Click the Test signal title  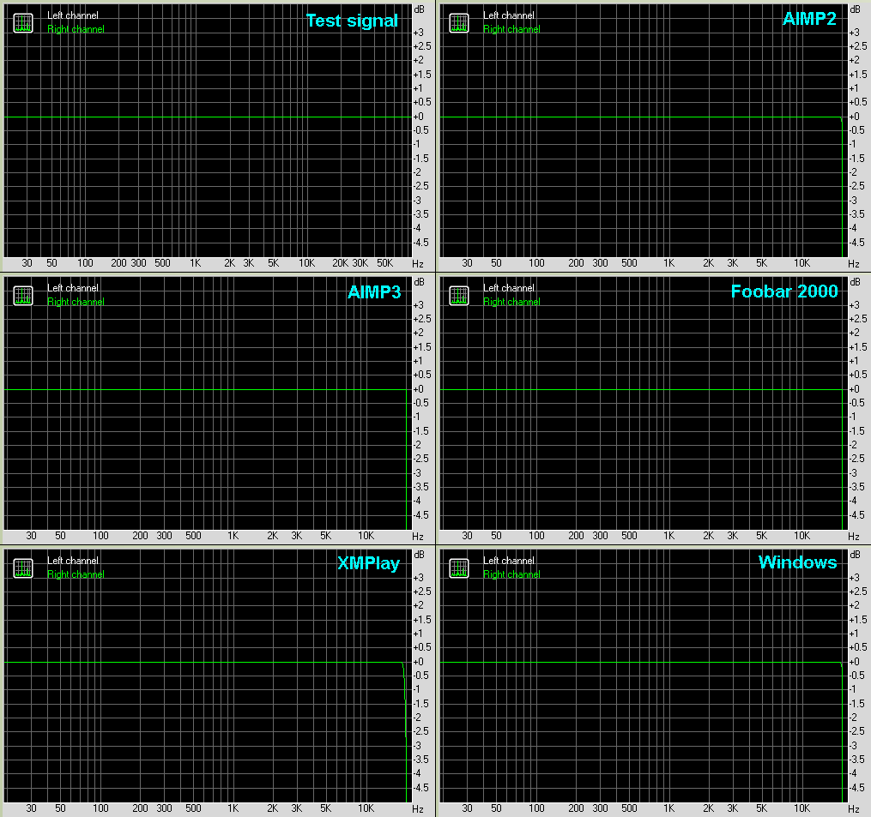click(352, 21)
